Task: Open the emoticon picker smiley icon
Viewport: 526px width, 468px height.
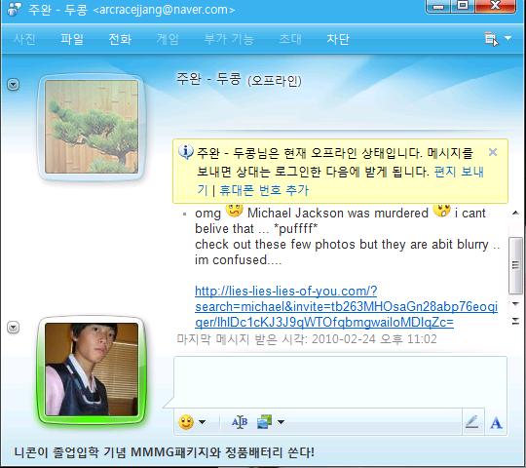Action: click(x=186, y=422)
